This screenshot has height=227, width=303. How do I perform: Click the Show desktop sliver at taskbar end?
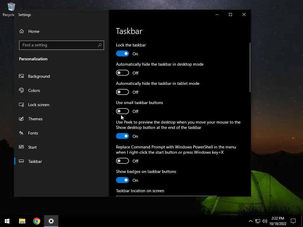pos(302,221)
